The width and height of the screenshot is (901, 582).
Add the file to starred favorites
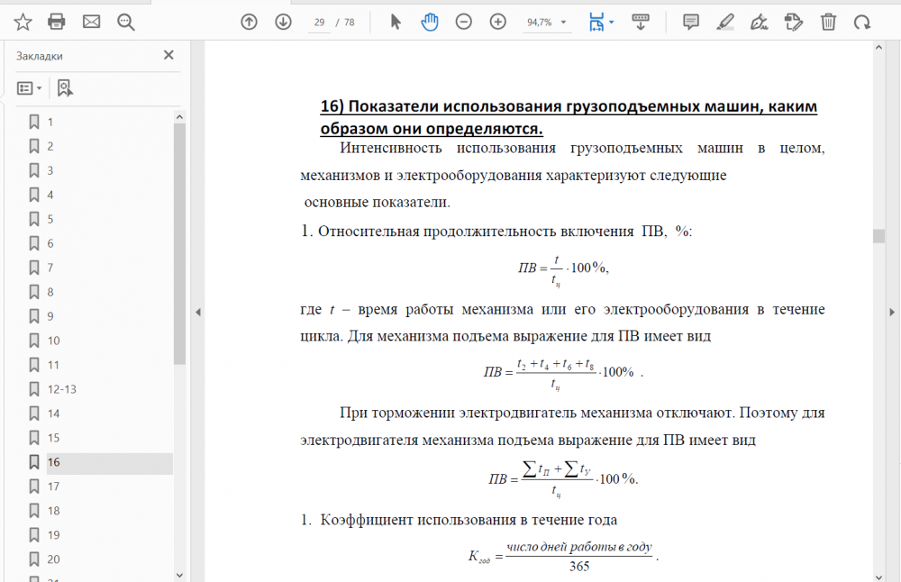23,23
